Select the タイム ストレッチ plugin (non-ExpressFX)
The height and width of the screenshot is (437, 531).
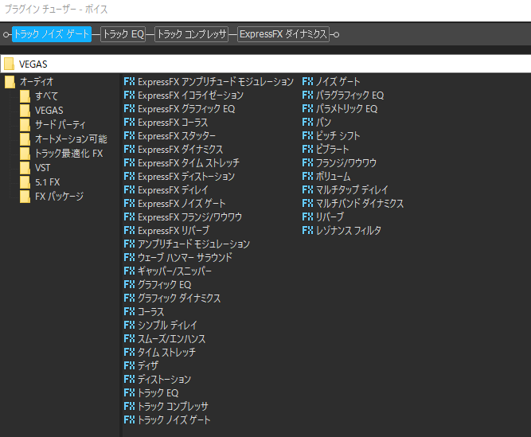(160, 353)
